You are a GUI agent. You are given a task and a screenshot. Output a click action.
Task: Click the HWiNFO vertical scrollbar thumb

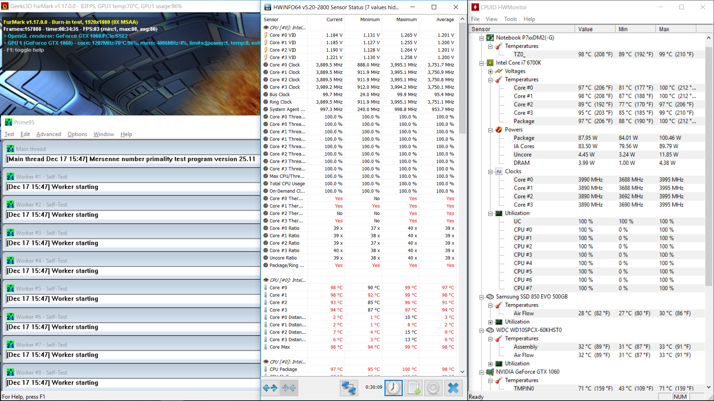462,78
